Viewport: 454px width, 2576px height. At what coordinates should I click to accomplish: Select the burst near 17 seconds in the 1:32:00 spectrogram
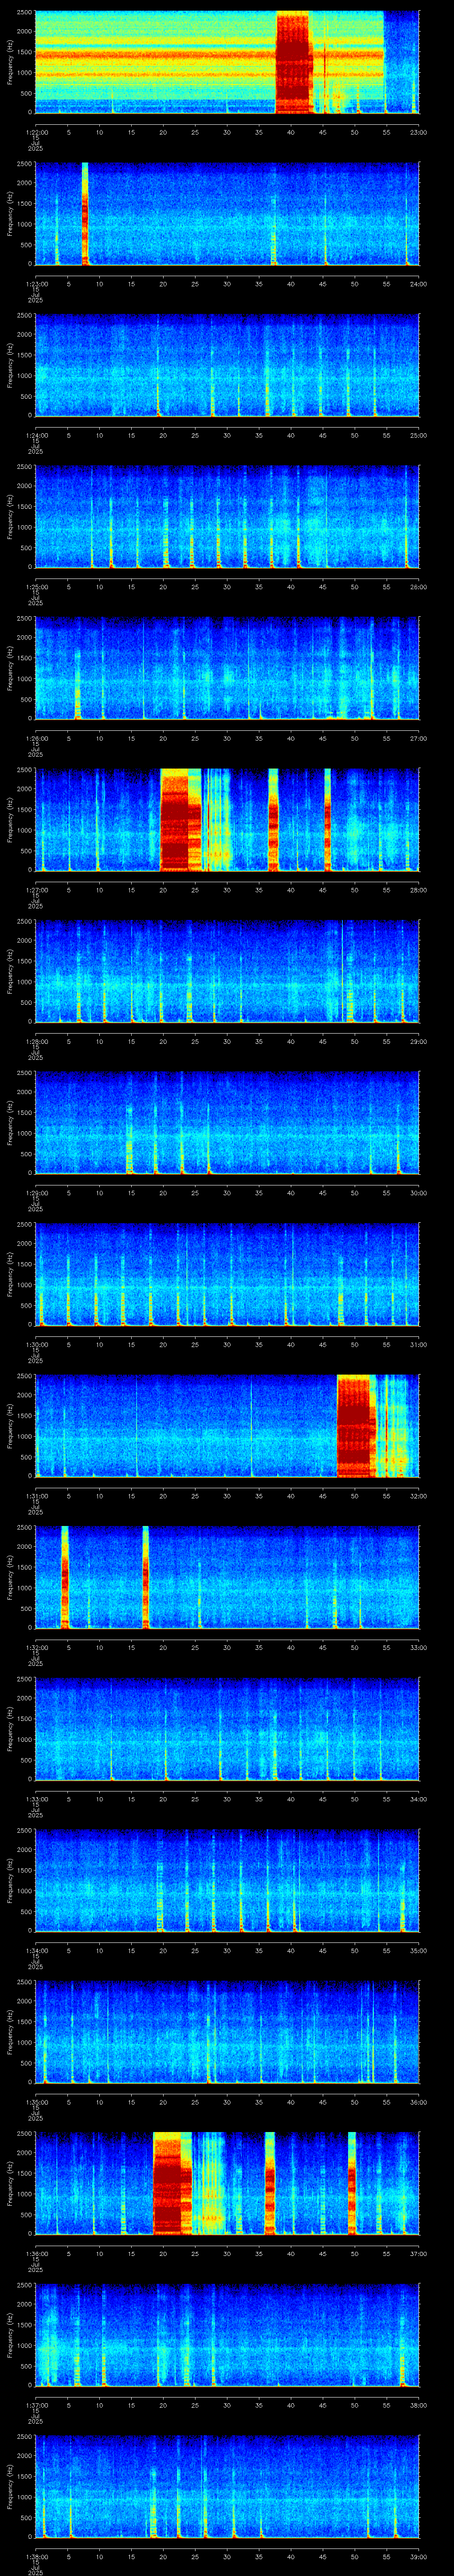click(146, 1577)
